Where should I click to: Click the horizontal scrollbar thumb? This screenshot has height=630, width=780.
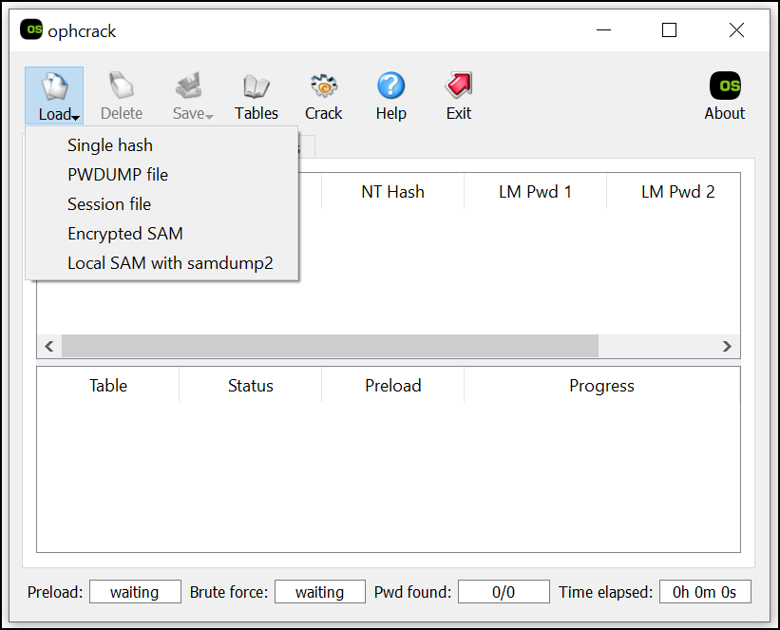pyautogui.click(x=330, y=346)
